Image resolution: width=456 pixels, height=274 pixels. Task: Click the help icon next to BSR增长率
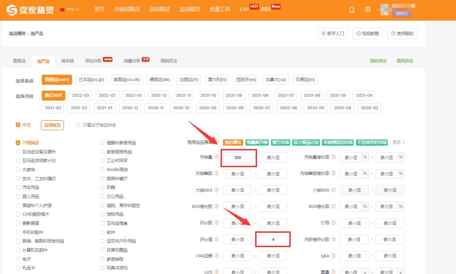tap(333, 206)
